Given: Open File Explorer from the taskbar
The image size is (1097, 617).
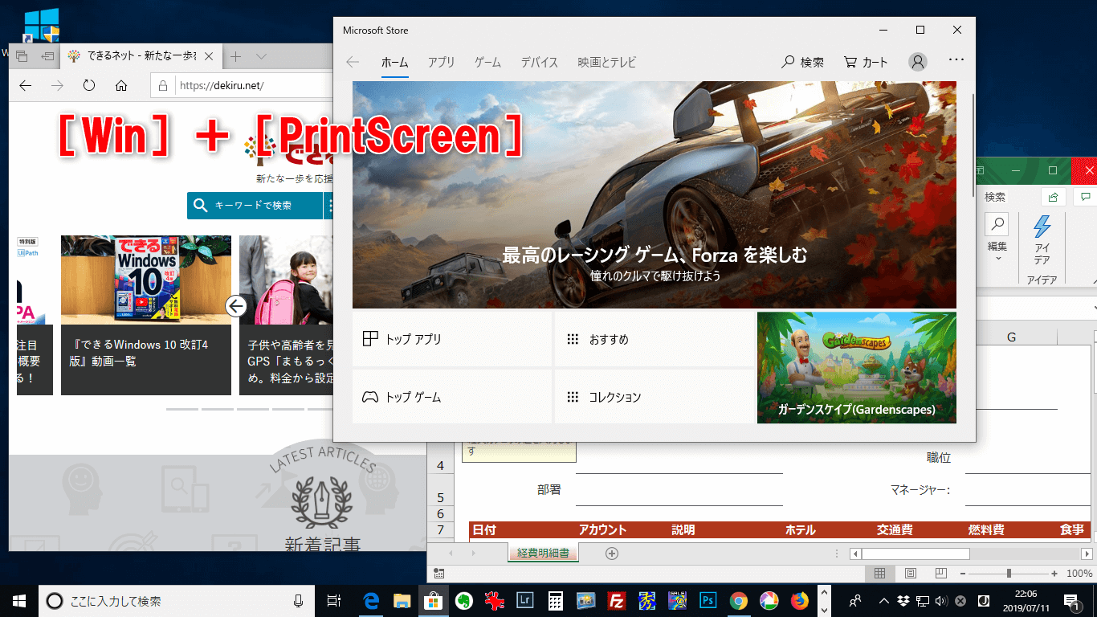Looking at the screenshot, I should coord(402,600).
